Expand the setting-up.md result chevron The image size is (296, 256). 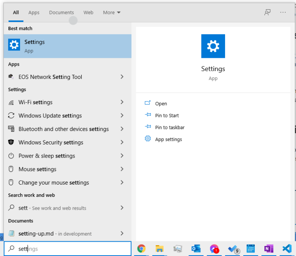(x=122, y=234)
